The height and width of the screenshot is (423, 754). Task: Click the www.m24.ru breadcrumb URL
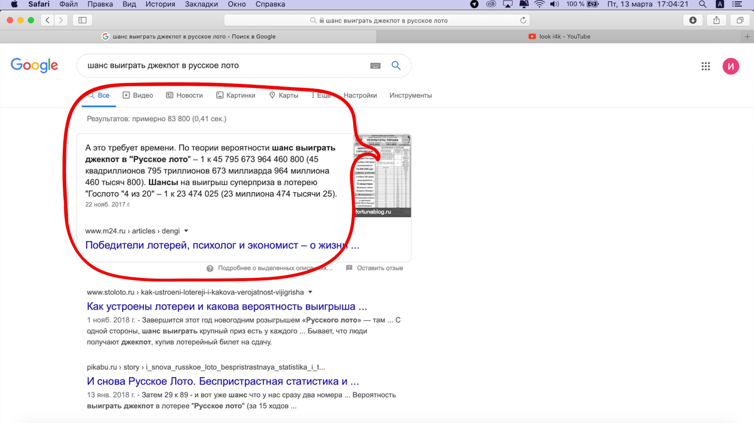[133, 231]
